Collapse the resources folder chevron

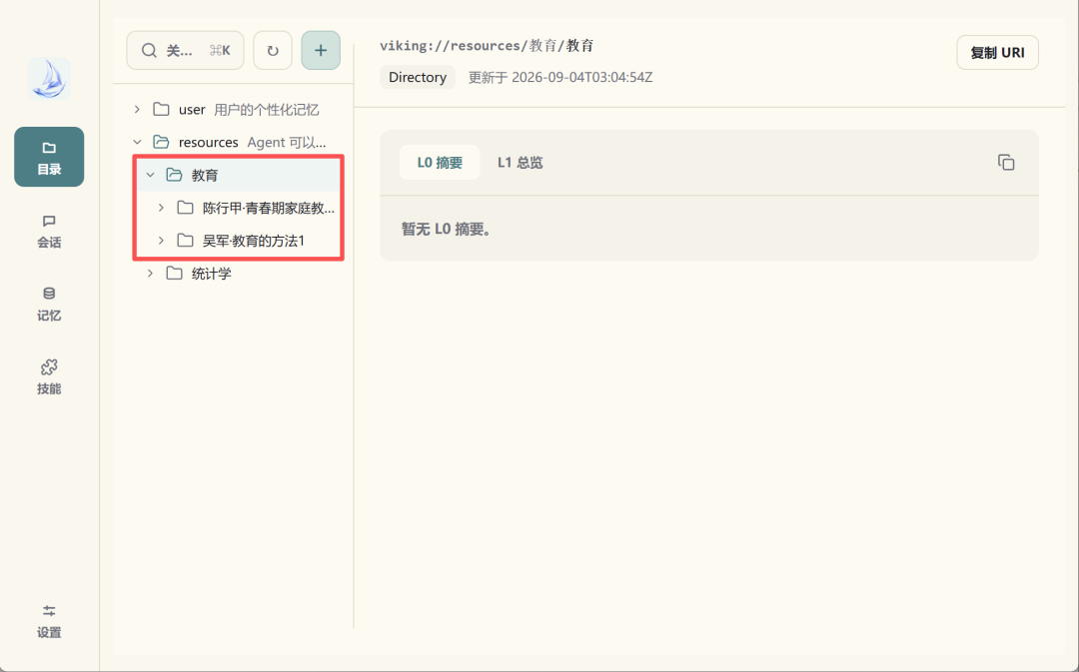click(x=137, y=143)
